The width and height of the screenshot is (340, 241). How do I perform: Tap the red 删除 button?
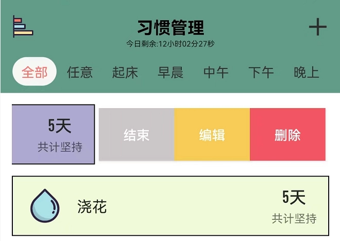287,135
